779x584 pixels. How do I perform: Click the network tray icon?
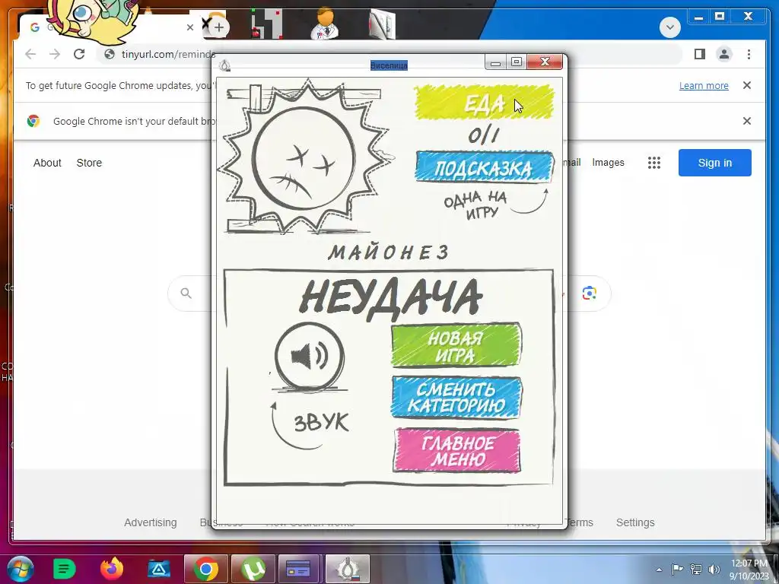(695, 570)
